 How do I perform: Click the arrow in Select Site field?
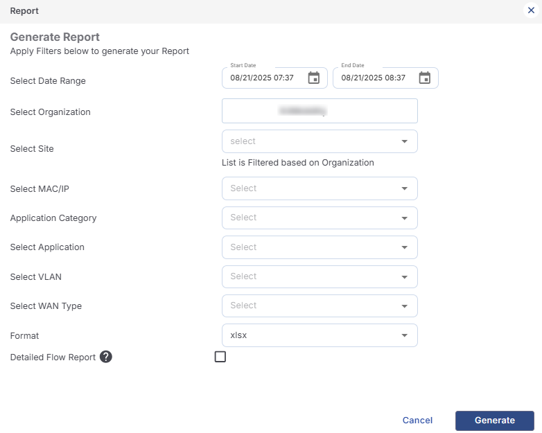(405, 141)
